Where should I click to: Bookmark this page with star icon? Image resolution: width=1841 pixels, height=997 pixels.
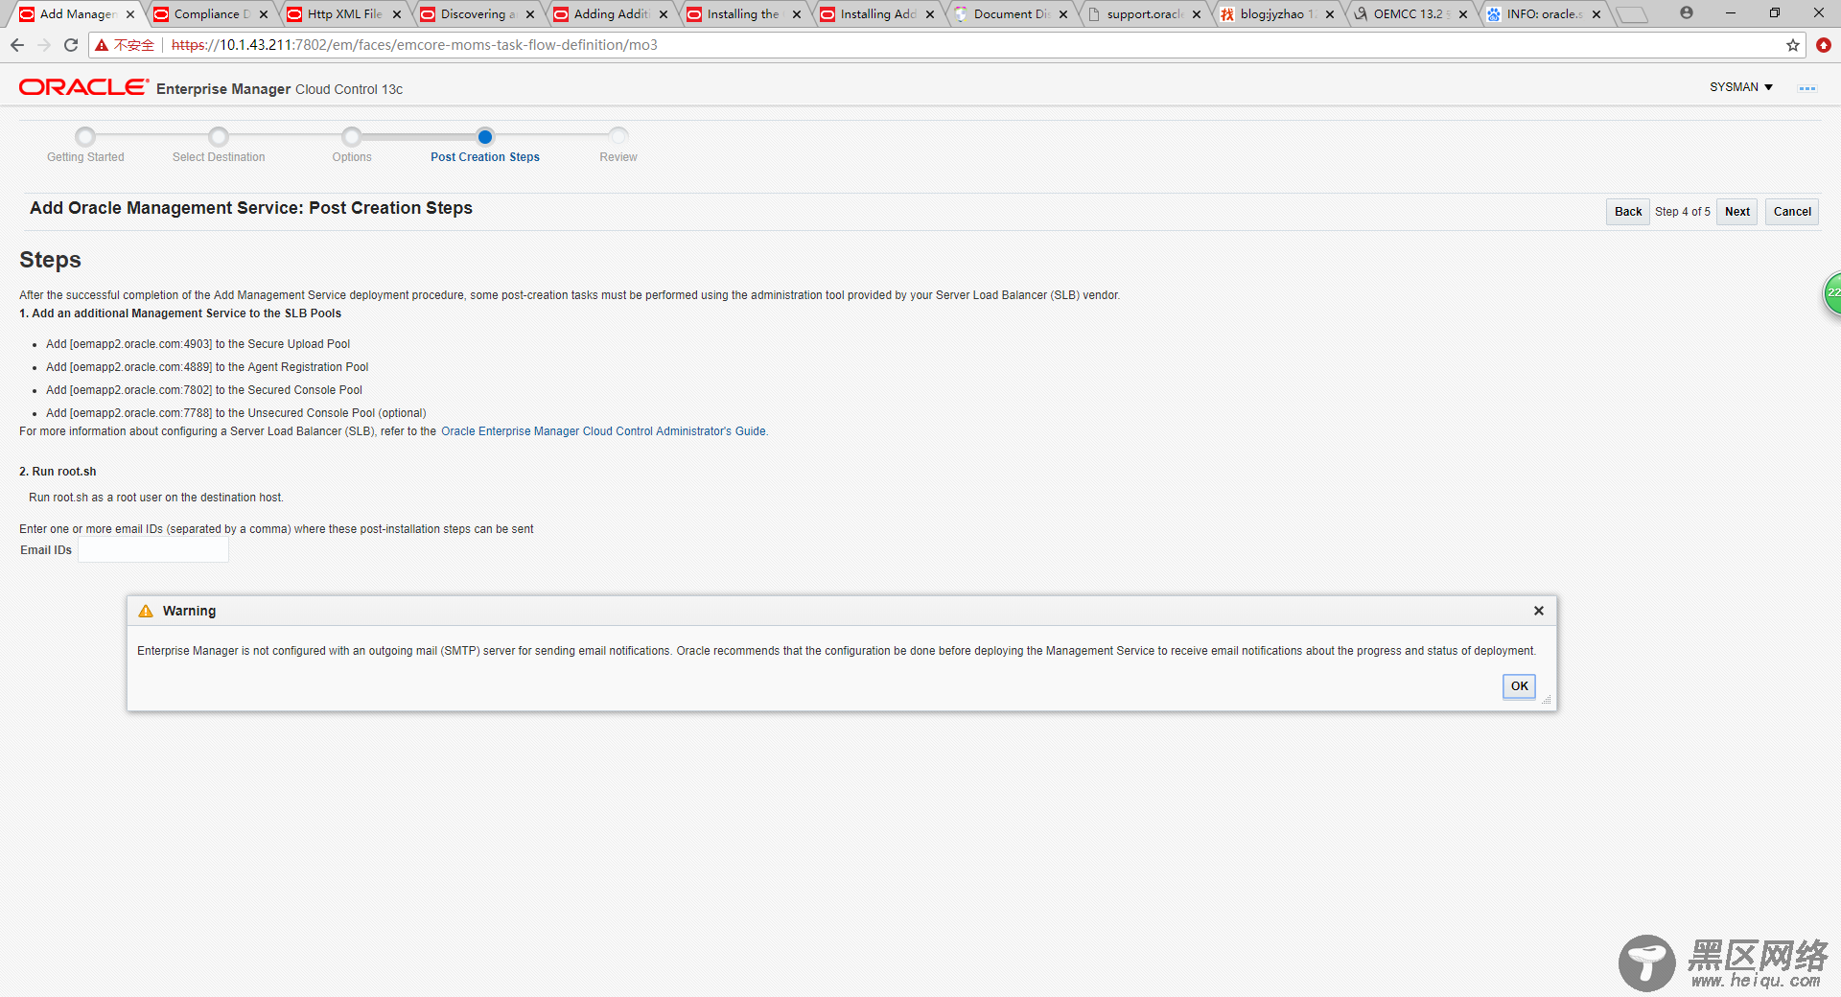pos(1792,45)
